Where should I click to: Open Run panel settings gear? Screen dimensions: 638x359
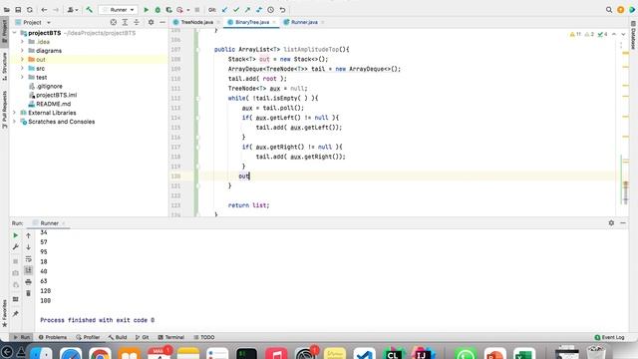click(x=611, y=223)
